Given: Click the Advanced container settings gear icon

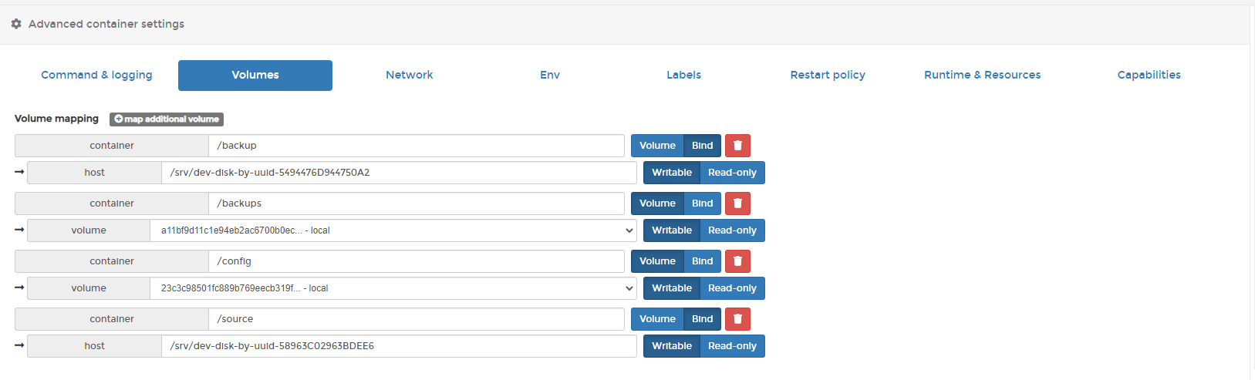Looking at the screenshot, I should tap(16, 24).
